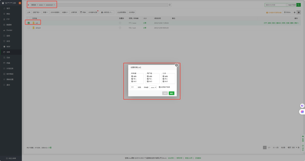Toggle public read permission checkbox

pos(164,76)
